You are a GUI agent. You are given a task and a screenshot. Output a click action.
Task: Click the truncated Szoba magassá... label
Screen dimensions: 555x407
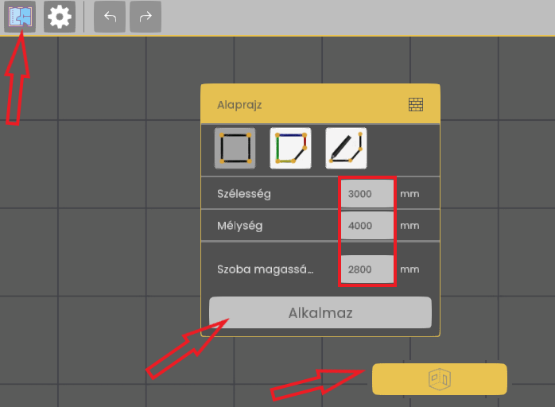265,269
